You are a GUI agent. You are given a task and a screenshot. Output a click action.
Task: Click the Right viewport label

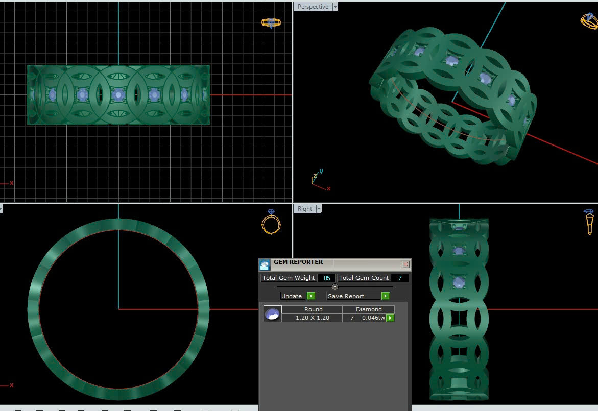305,209
